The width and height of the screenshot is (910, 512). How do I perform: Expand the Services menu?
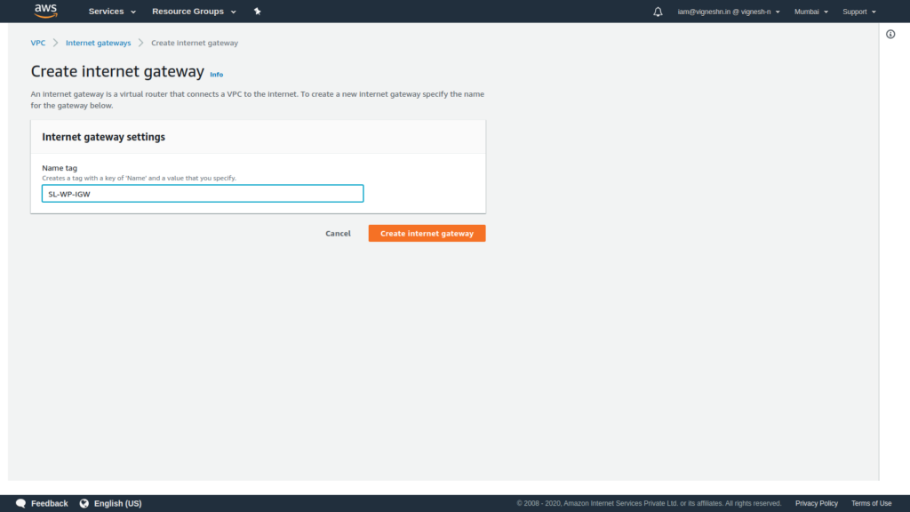click(x=112, y=12)
